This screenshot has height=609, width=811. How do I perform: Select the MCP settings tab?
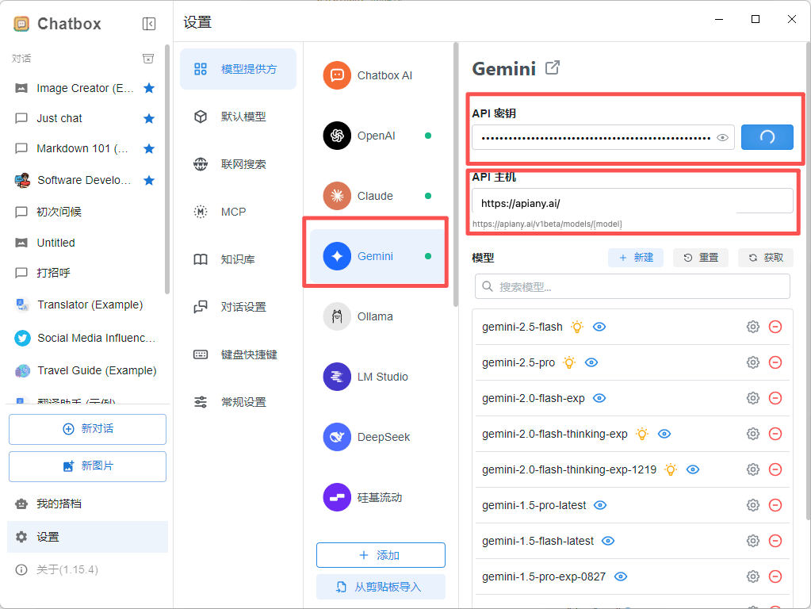click(x=238, y=212)
